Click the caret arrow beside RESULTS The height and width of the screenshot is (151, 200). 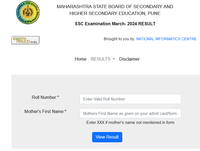pos(114,59)
